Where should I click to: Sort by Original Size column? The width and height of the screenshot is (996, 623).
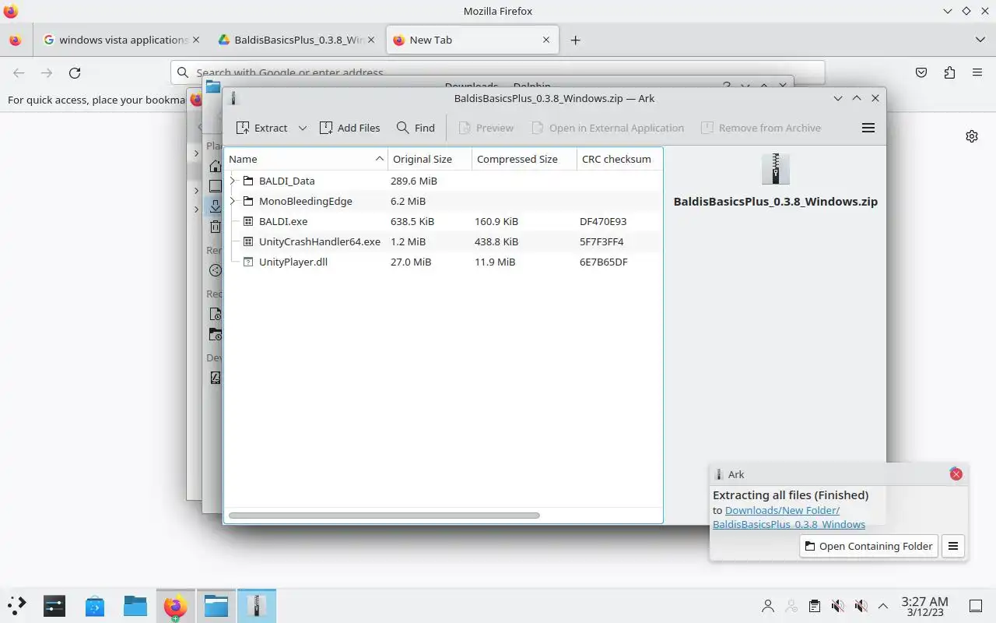coord(430,159)
